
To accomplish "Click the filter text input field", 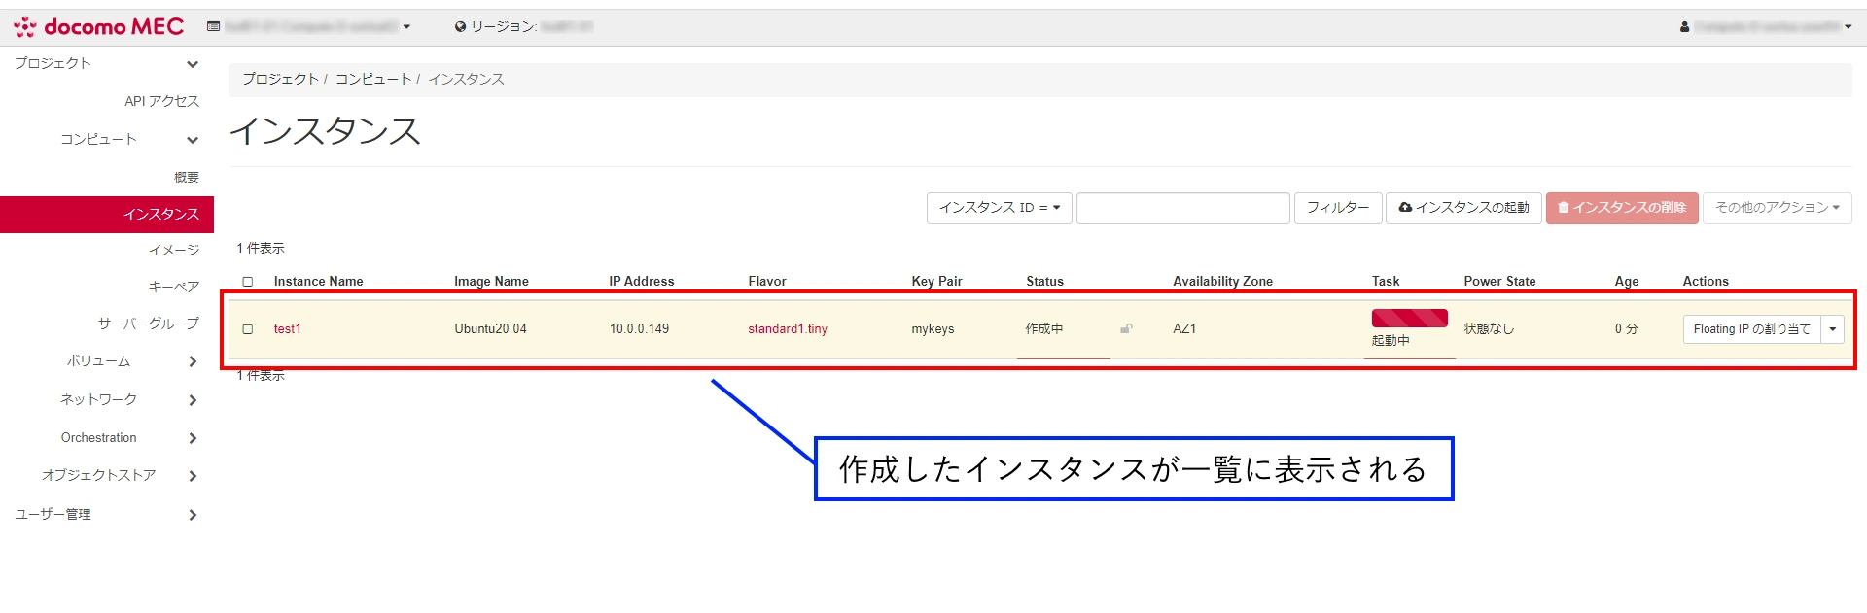I will (1182, 208).
